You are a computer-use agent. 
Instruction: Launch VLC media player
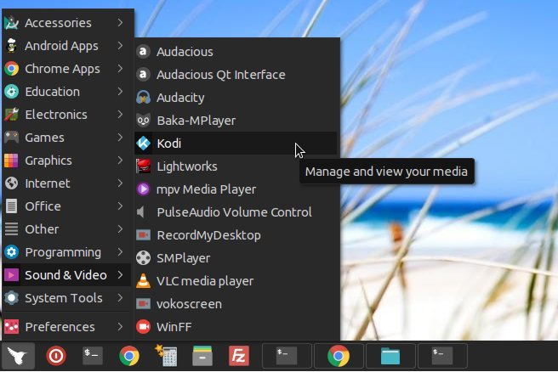click(236, 281)
